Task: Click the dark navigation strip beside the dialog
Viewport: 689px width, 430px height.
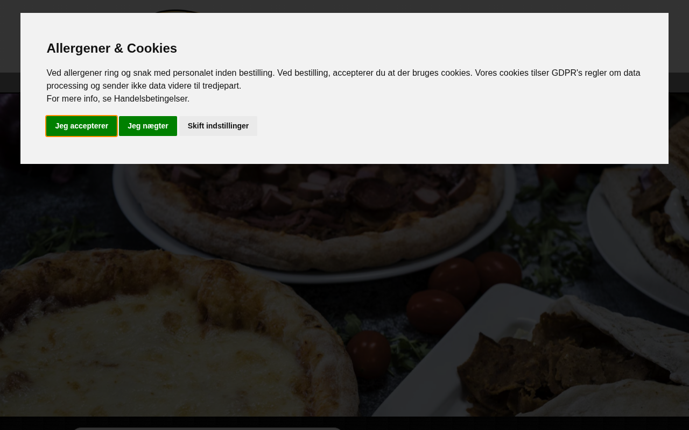Action: point(678,83)
